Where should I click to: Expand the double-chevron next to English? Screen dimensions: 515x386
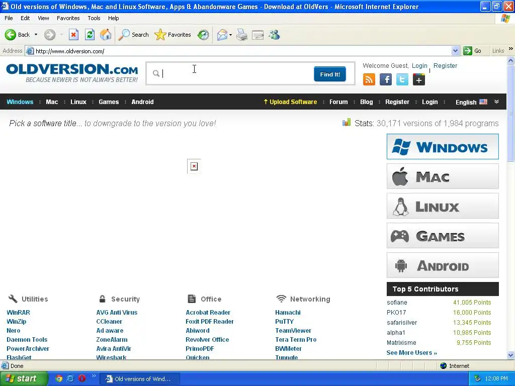(x=496, y=102)
